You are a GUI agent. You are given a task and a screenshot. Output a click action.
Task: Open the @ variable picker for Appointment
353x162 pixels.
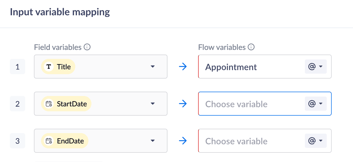pos(316,67)
